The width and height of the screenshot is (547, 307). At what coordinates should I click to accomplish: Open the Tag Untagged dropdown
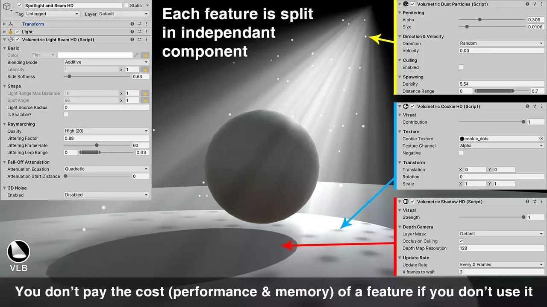[53, 14]
